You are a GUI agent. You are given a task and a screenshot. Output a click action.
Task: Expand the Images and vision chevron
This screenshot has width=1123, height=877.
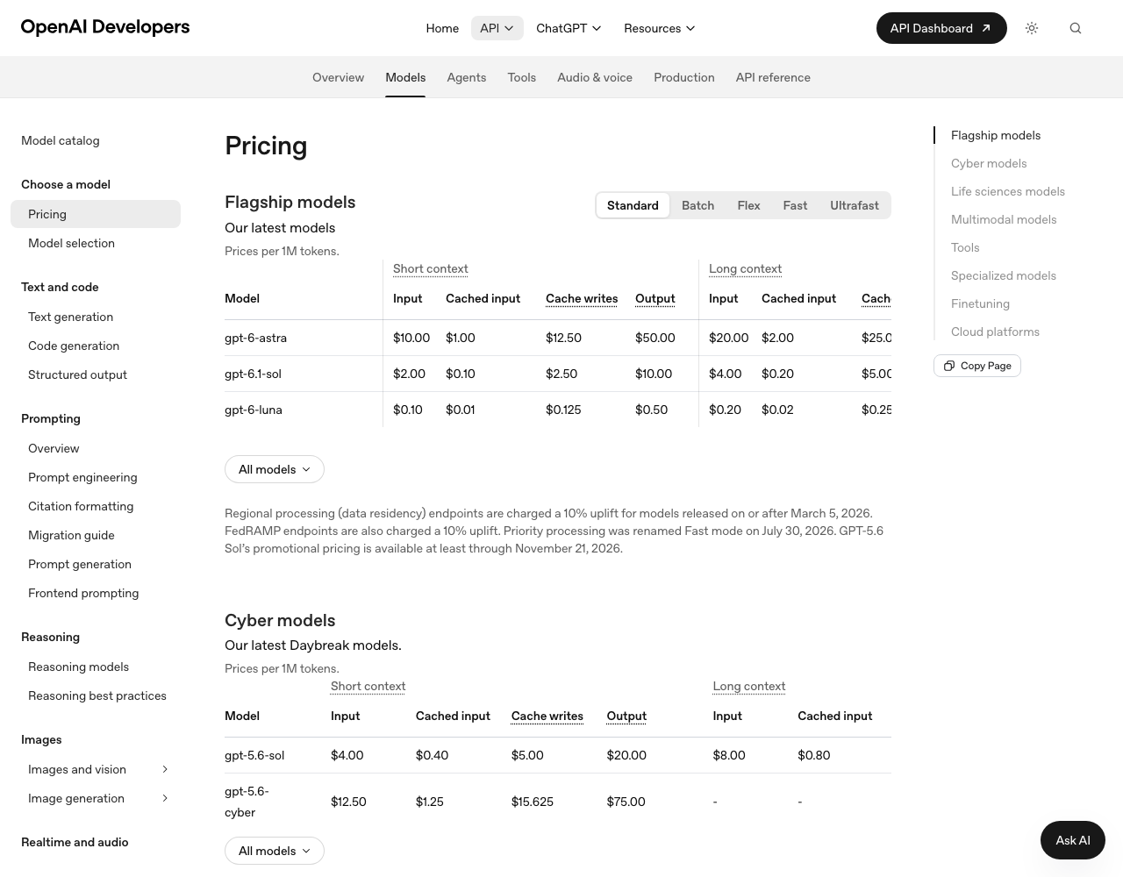165,769
